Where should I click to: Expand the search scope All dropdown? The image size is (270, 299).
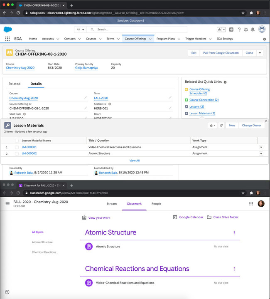80,30
